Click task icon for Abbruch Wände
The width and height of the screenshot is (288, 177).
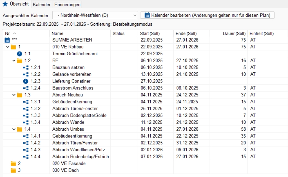tap(26, 123)
